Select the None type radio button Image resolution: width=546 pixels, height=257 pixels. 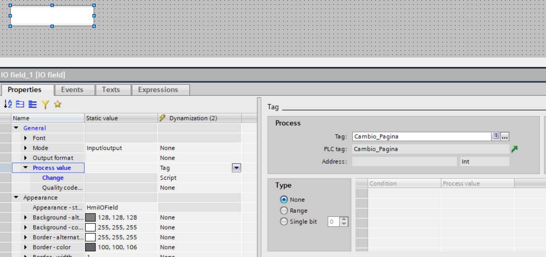[284, 200]
